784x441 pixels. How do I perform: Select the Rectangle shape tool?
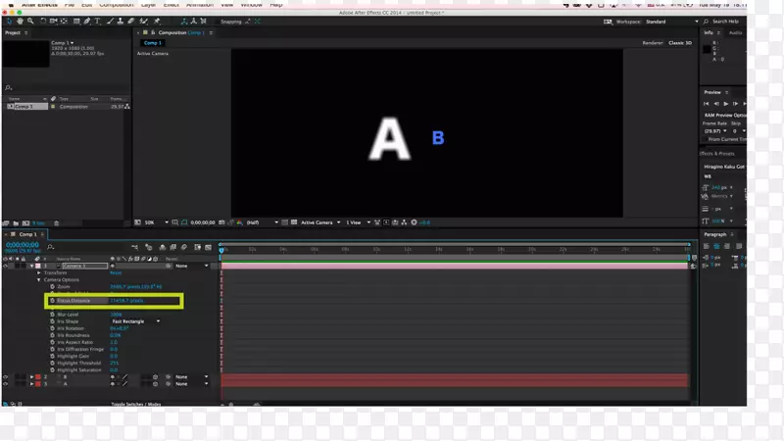(x=76, y=21)
